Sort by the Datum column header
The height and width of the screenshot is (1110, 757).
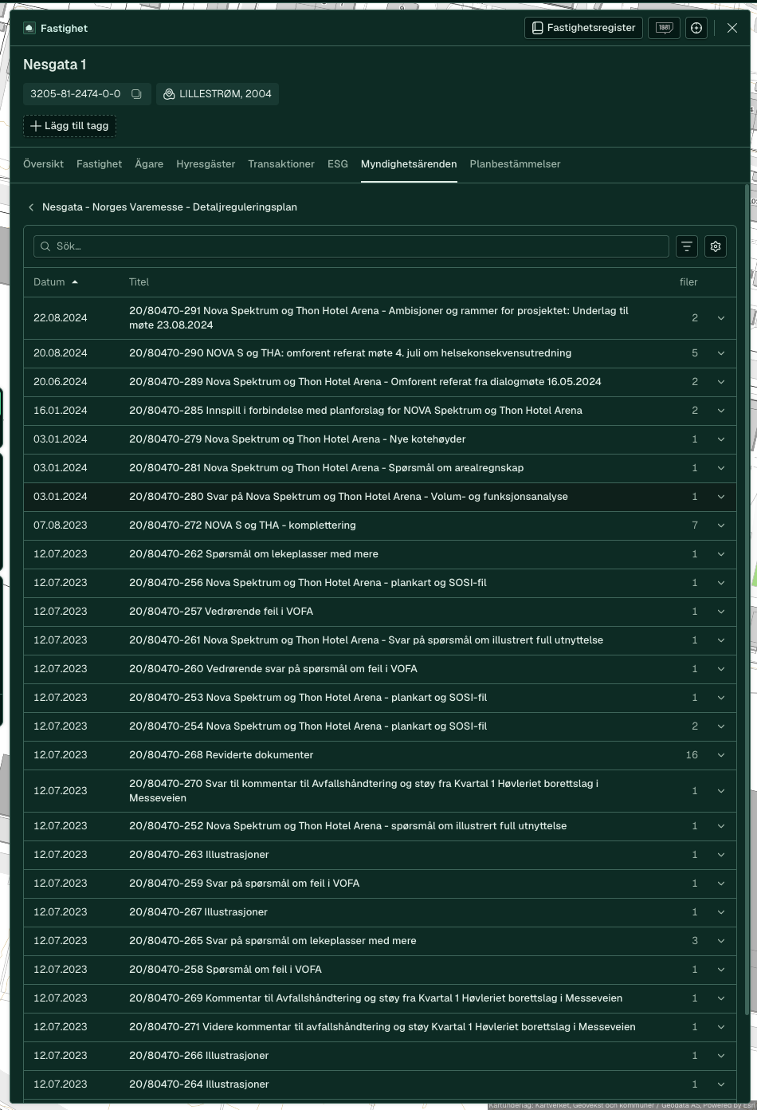coord(56,282)
